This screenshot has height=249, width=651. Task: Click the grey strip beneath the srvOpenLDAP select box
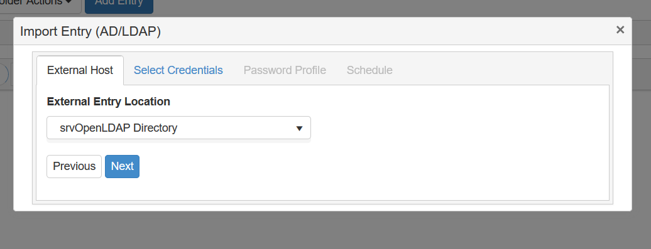178,141
